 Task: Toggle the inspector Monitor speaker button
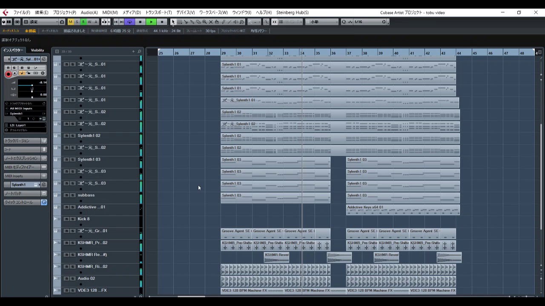[15, 74]
